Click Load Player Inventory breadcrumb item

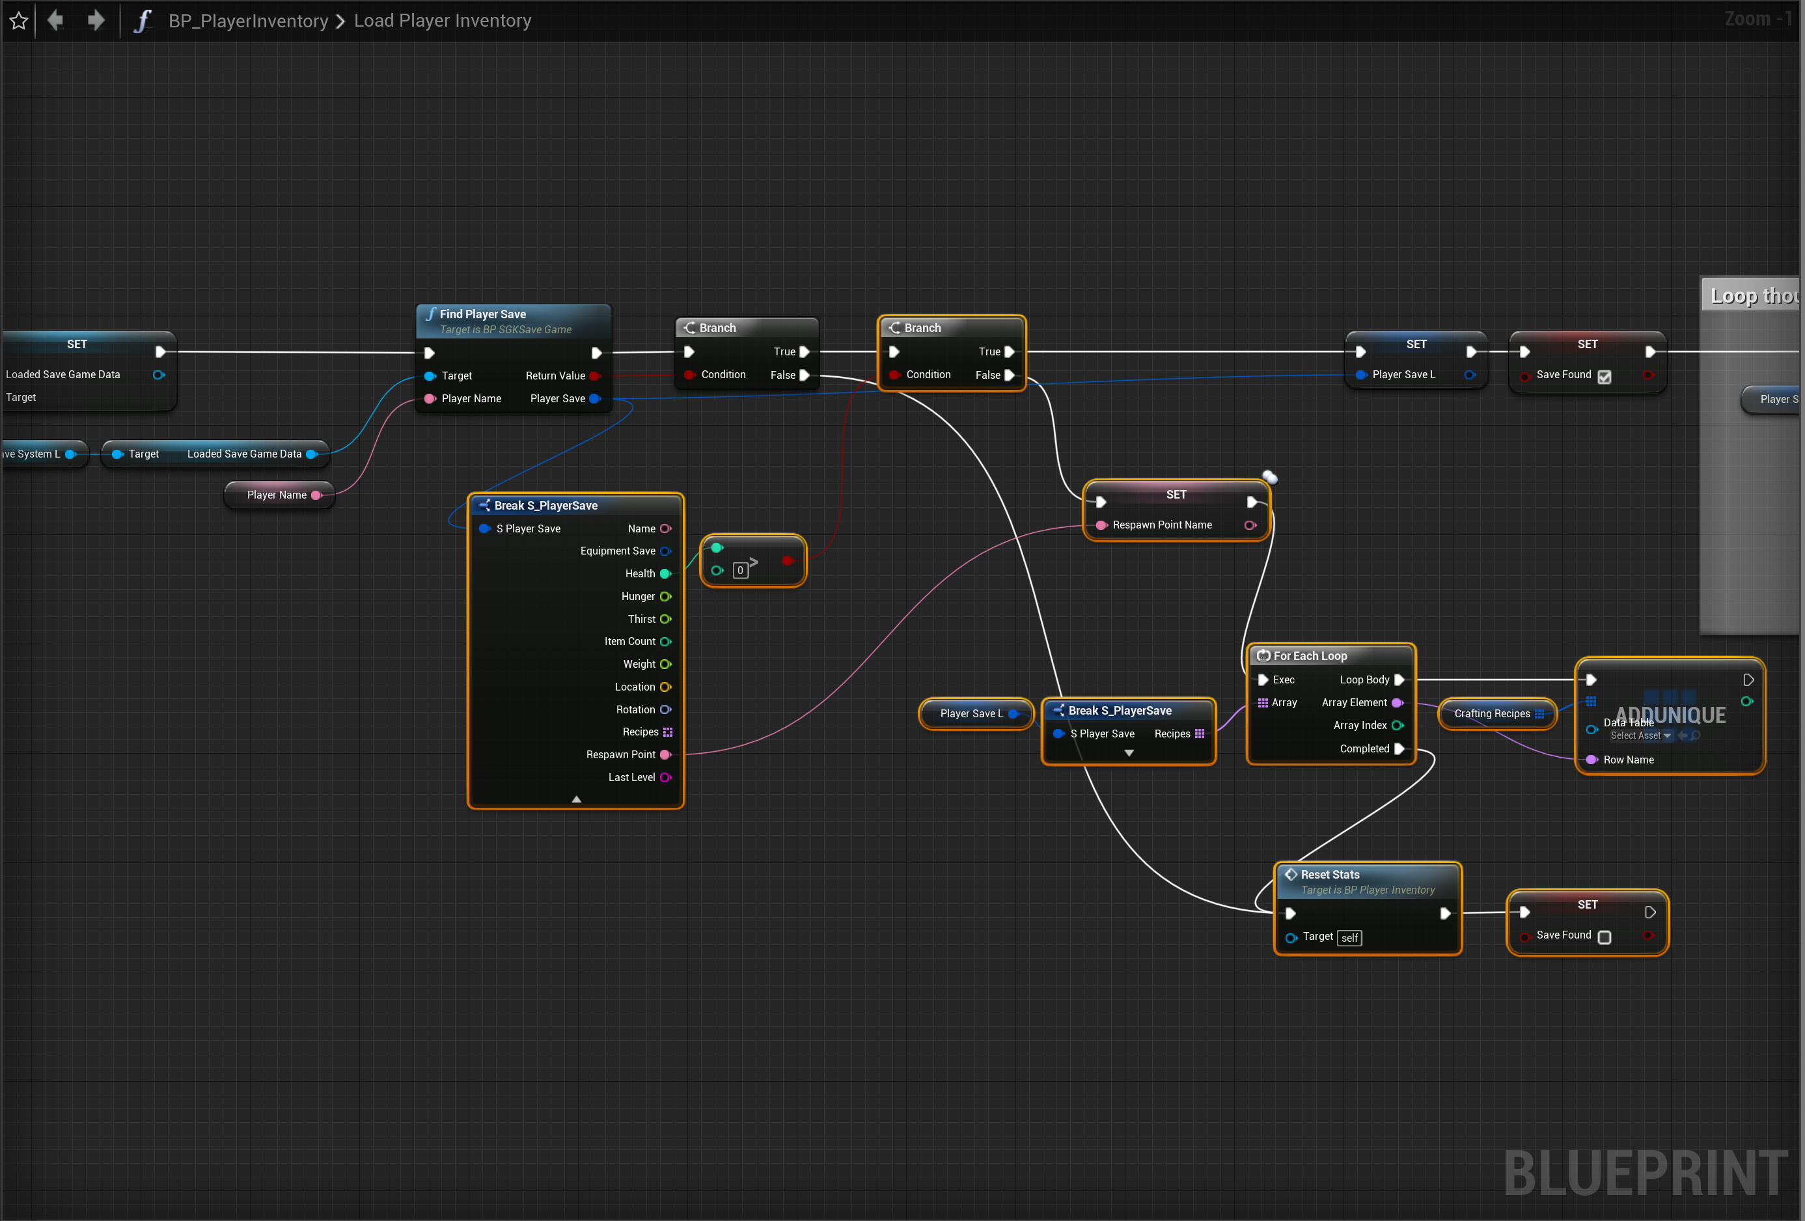[x=442, y=21]
